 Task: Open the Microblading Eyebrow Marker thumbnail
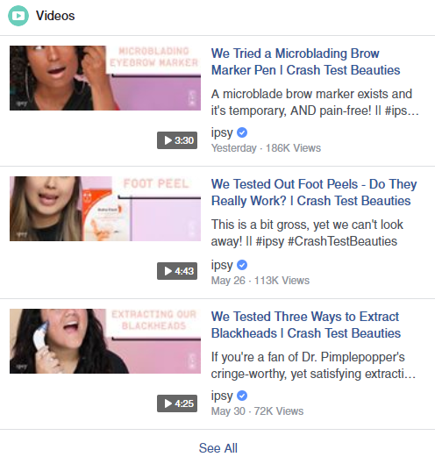click(105, 78)
